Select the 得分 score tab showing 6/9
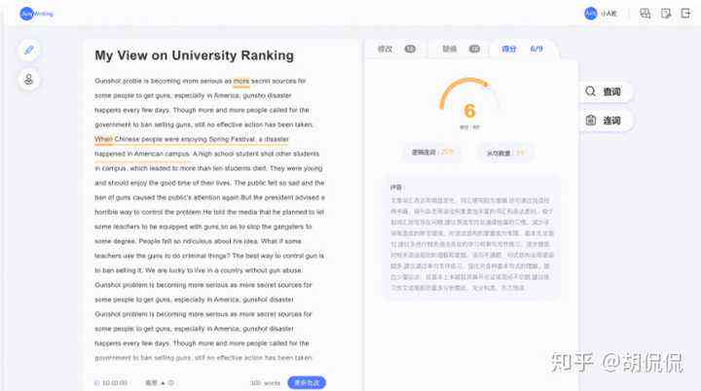 tap(522, 49)
